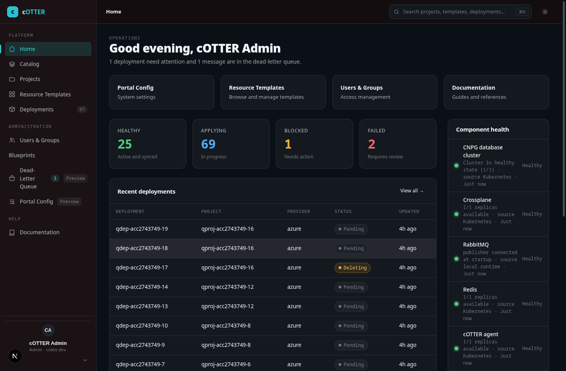Open the Portal Config quick card
The width and height of the screenshot is (566, 371).
click(x=162, y=92)
